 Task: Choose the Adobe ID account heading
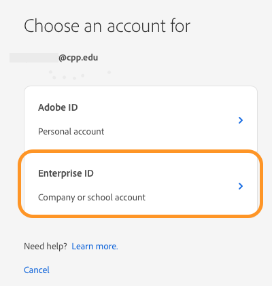tap(58, 107)
